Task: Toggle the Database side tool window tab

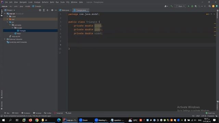Action: 218,14
